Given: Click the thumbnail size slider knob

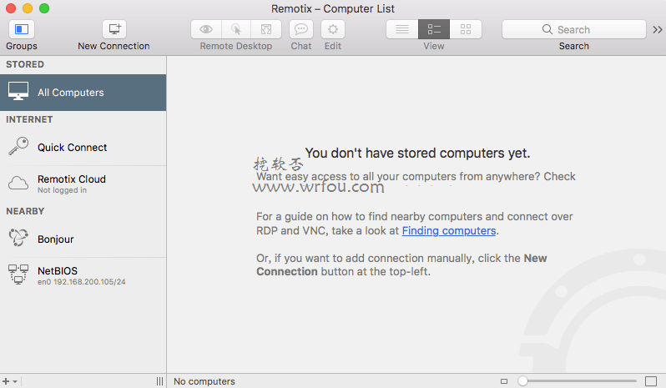Looking at the screenshot, I should tap(522, 381).
